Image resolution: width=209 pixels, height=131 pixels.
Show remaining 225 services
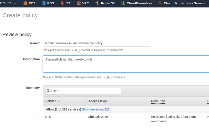[96, 109]
